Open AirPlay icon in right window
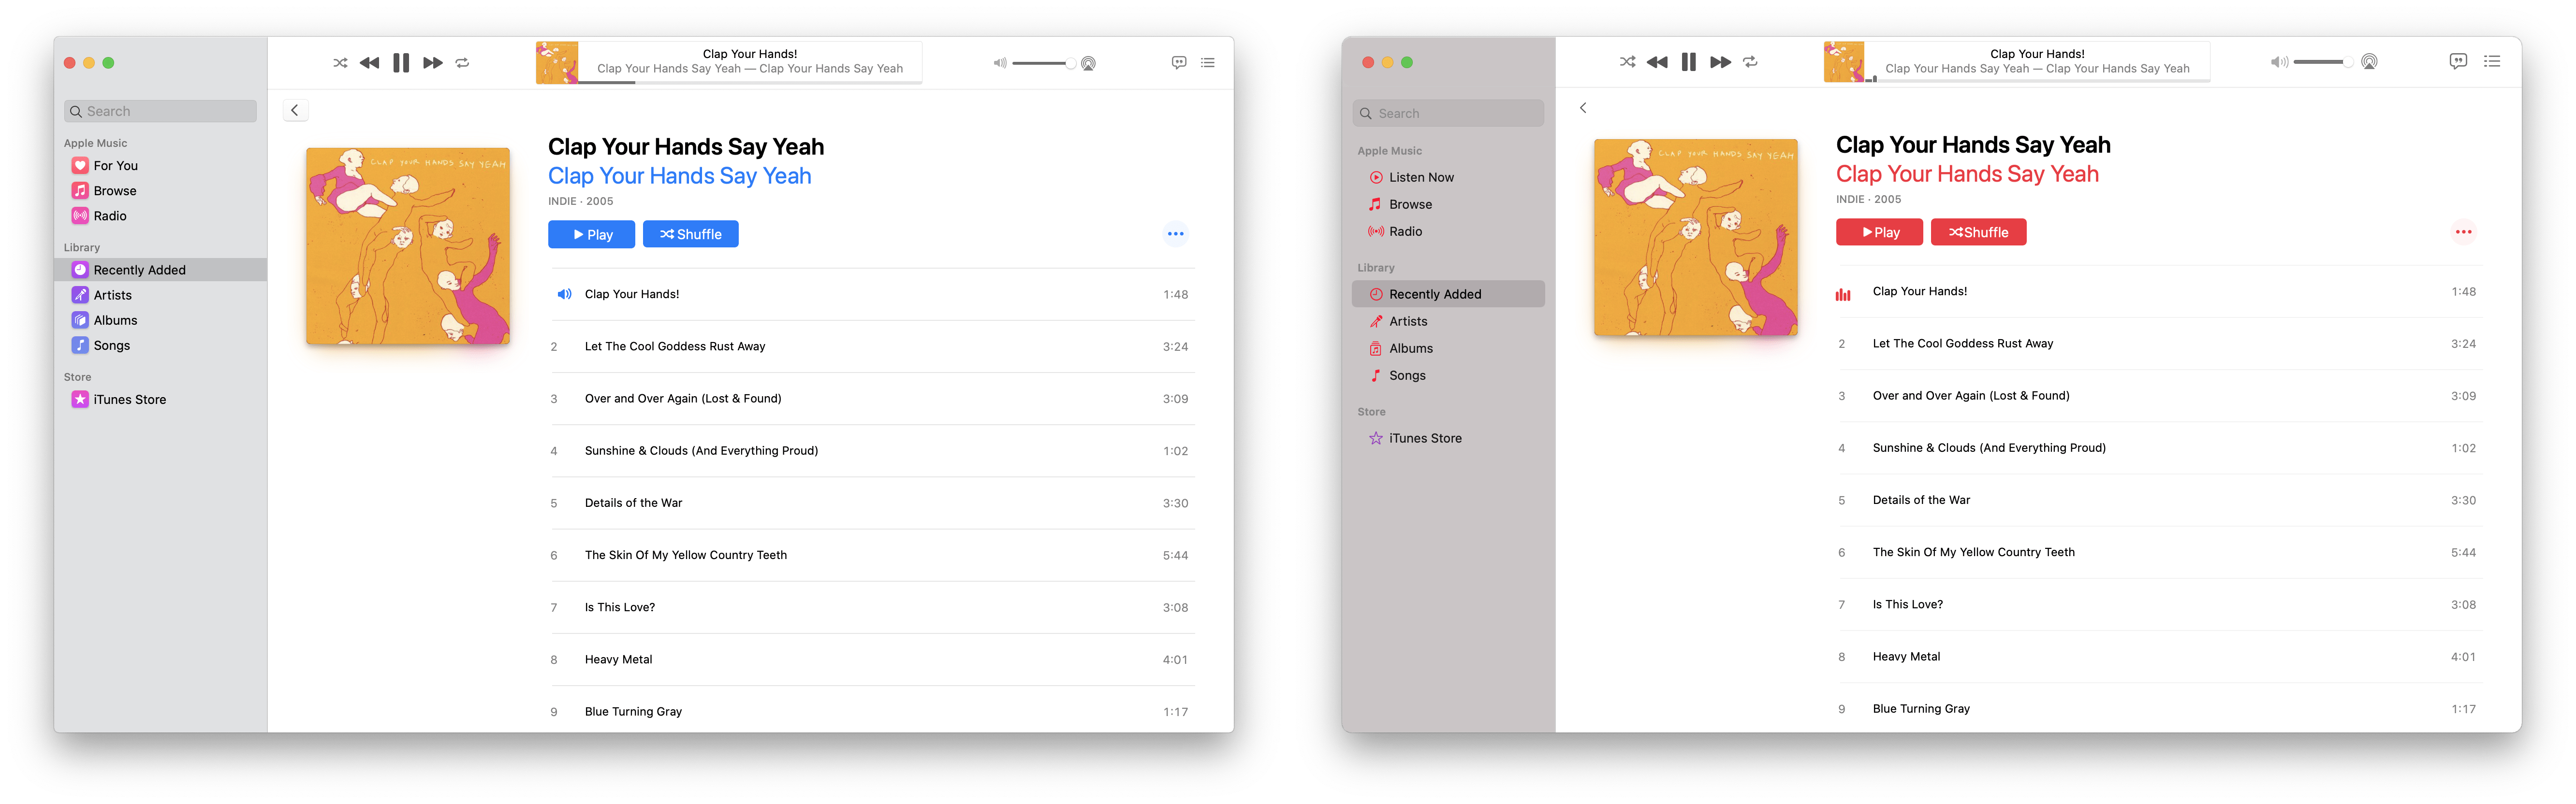2576x804 pixels. (x=2369, y=62)
